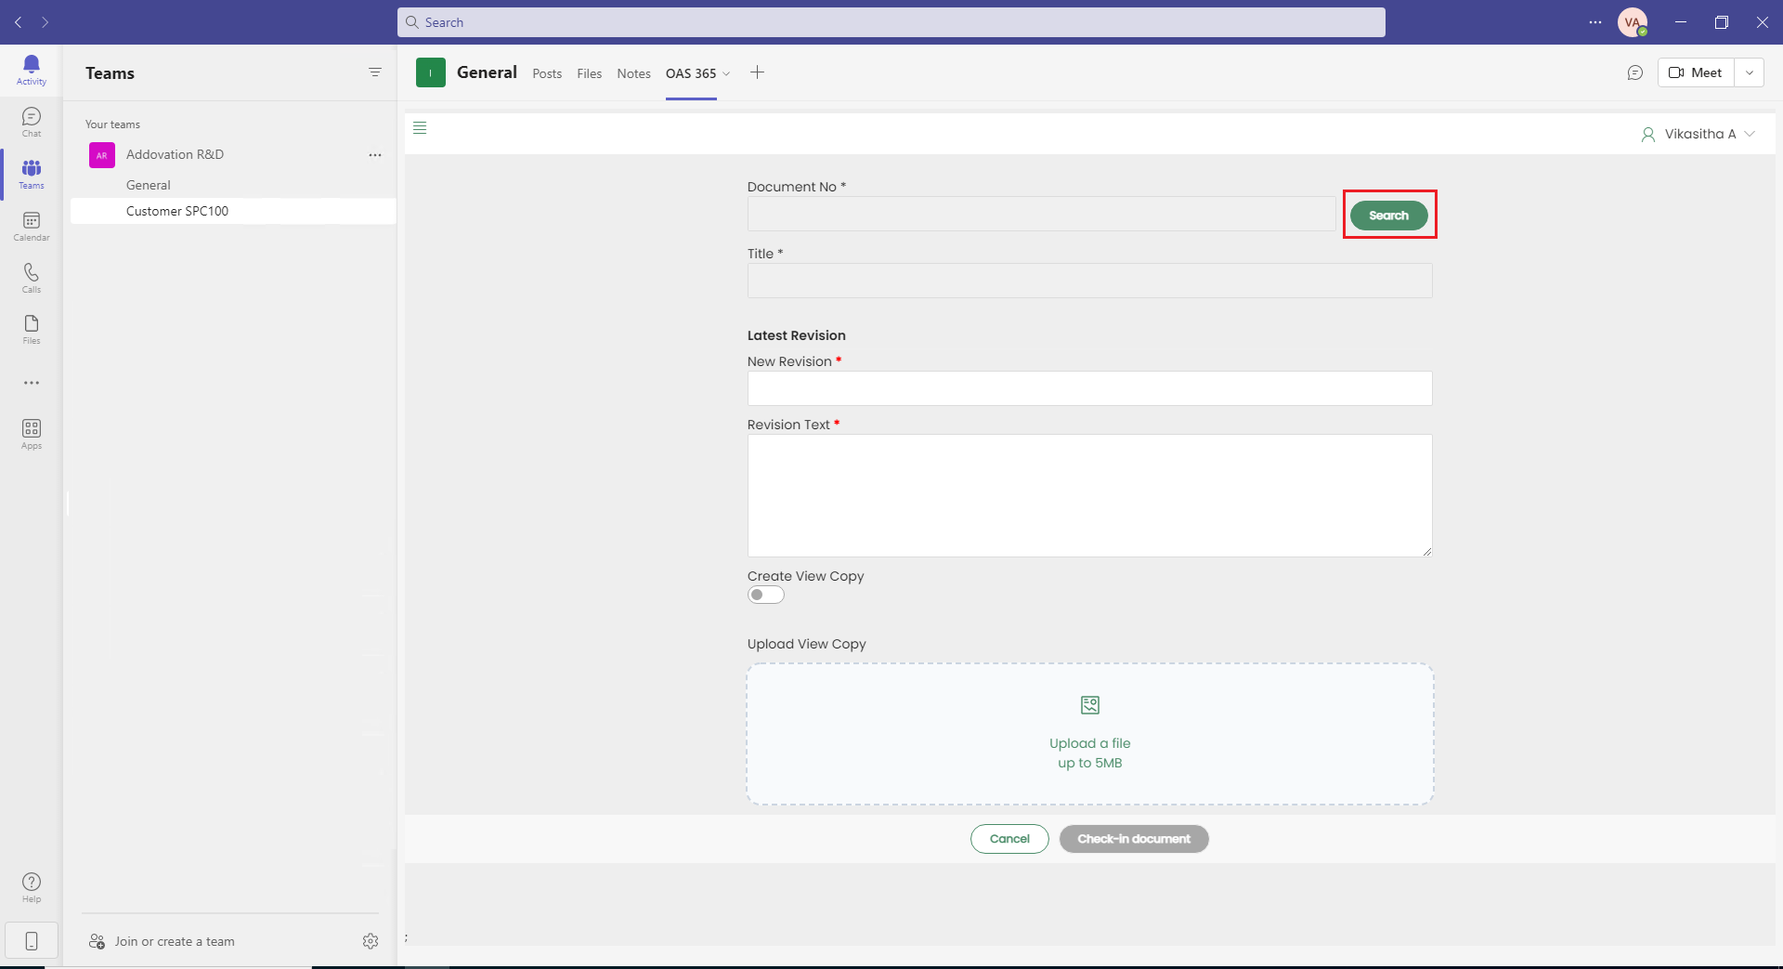1783x969 pixels.
Task: Switch to the Notes tab
Action: [x=633, y=73]
